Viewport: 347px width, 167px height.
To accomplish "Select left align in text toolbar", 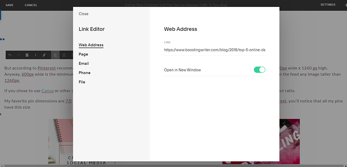I will pos(55,55).
